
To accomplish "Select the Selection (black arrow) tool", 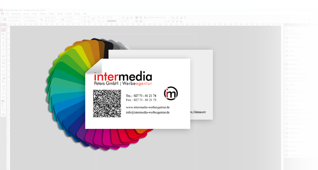I will click(3, 34).
